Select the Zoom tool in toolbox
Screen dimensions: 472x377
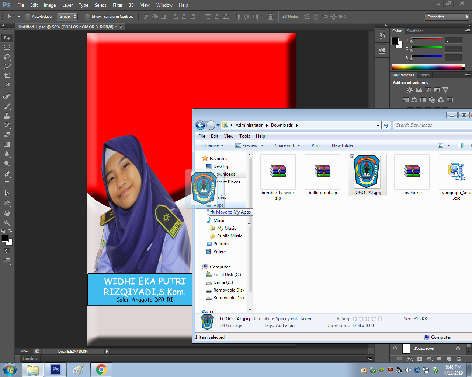[7, 223]
